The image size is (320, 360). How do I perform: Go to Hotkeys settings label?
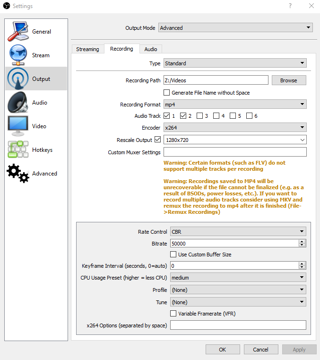[42, 149]
